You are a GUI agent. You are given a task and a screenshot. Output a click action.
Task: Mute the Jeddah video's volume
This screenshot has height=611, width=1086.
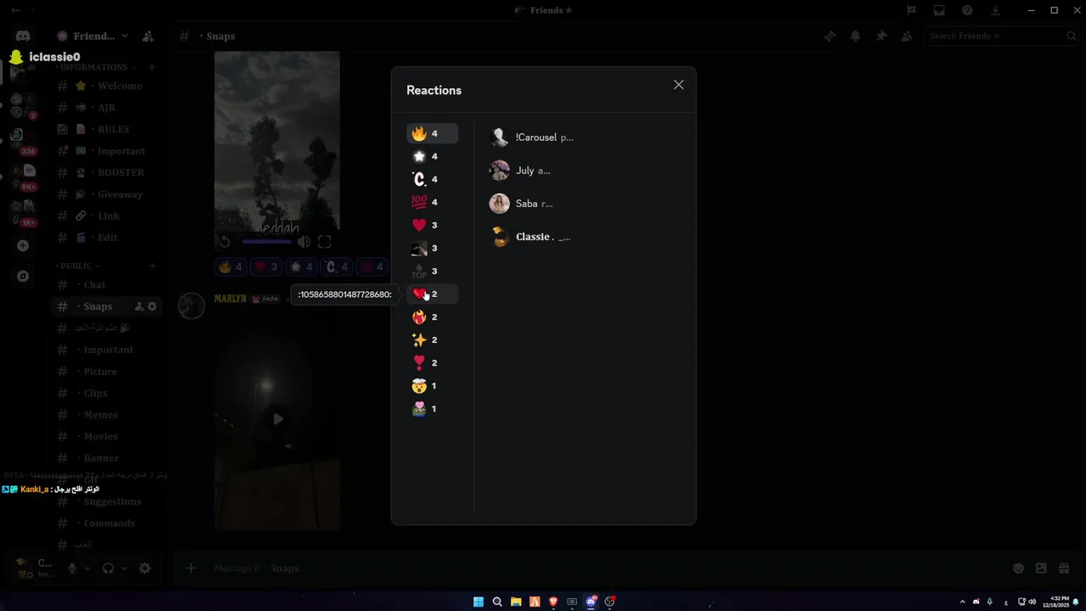click(x=303, y=242)
